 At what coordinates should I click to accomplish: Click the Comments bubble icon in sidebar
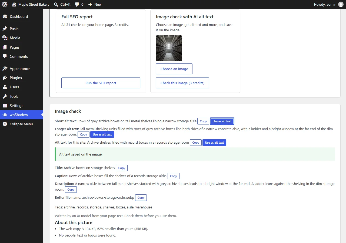[5, 56]
